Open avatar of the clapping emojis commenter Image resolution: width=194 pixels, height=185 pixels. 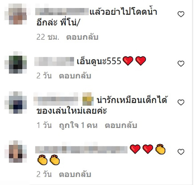[x=16, y=151]
